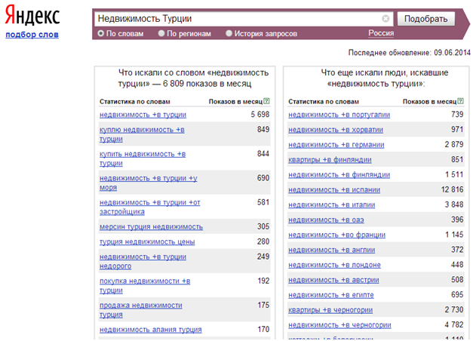Click the value 305 for мерсин row

[263, 226]
